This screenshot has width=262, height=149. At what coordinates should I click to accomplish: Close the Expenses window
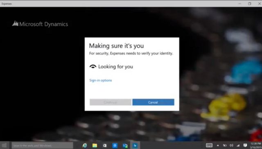point(259,4)
